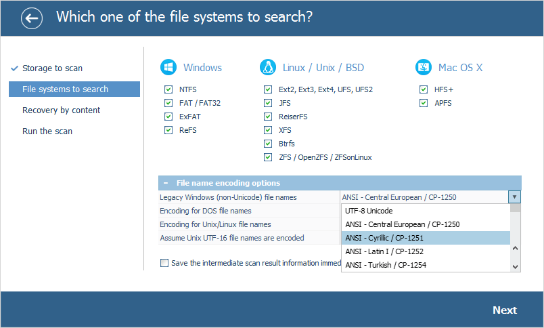544x328 pixels.
Task: Uncheck the HFS+ file system
Action: point(424,89)
